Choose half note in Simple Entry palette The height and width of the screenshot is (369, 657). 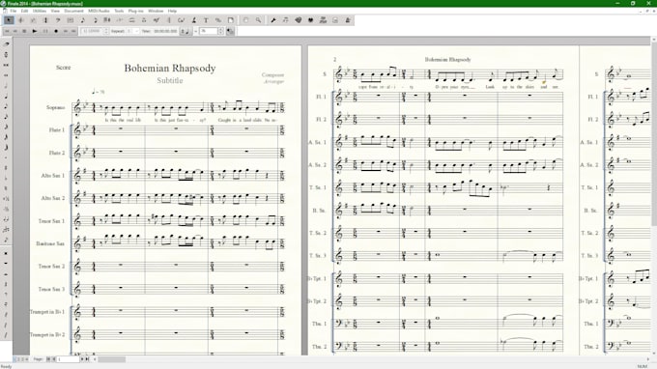[x=7, y=85]
